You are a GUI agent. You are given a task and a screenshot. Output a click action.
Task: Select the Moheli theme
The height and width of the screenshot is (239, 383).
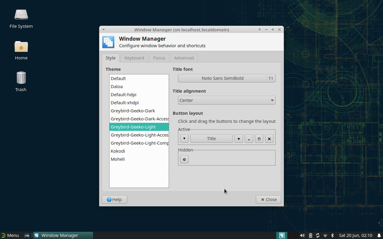118,159
